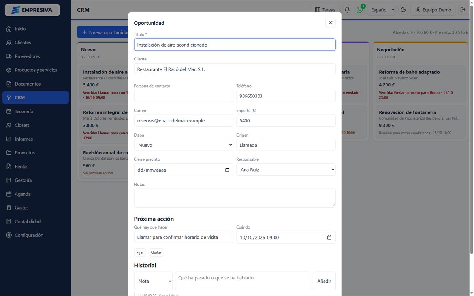Toggle dark mode moon icon
474x296 pixels.
pyautogui.click(x=403, y=10)
